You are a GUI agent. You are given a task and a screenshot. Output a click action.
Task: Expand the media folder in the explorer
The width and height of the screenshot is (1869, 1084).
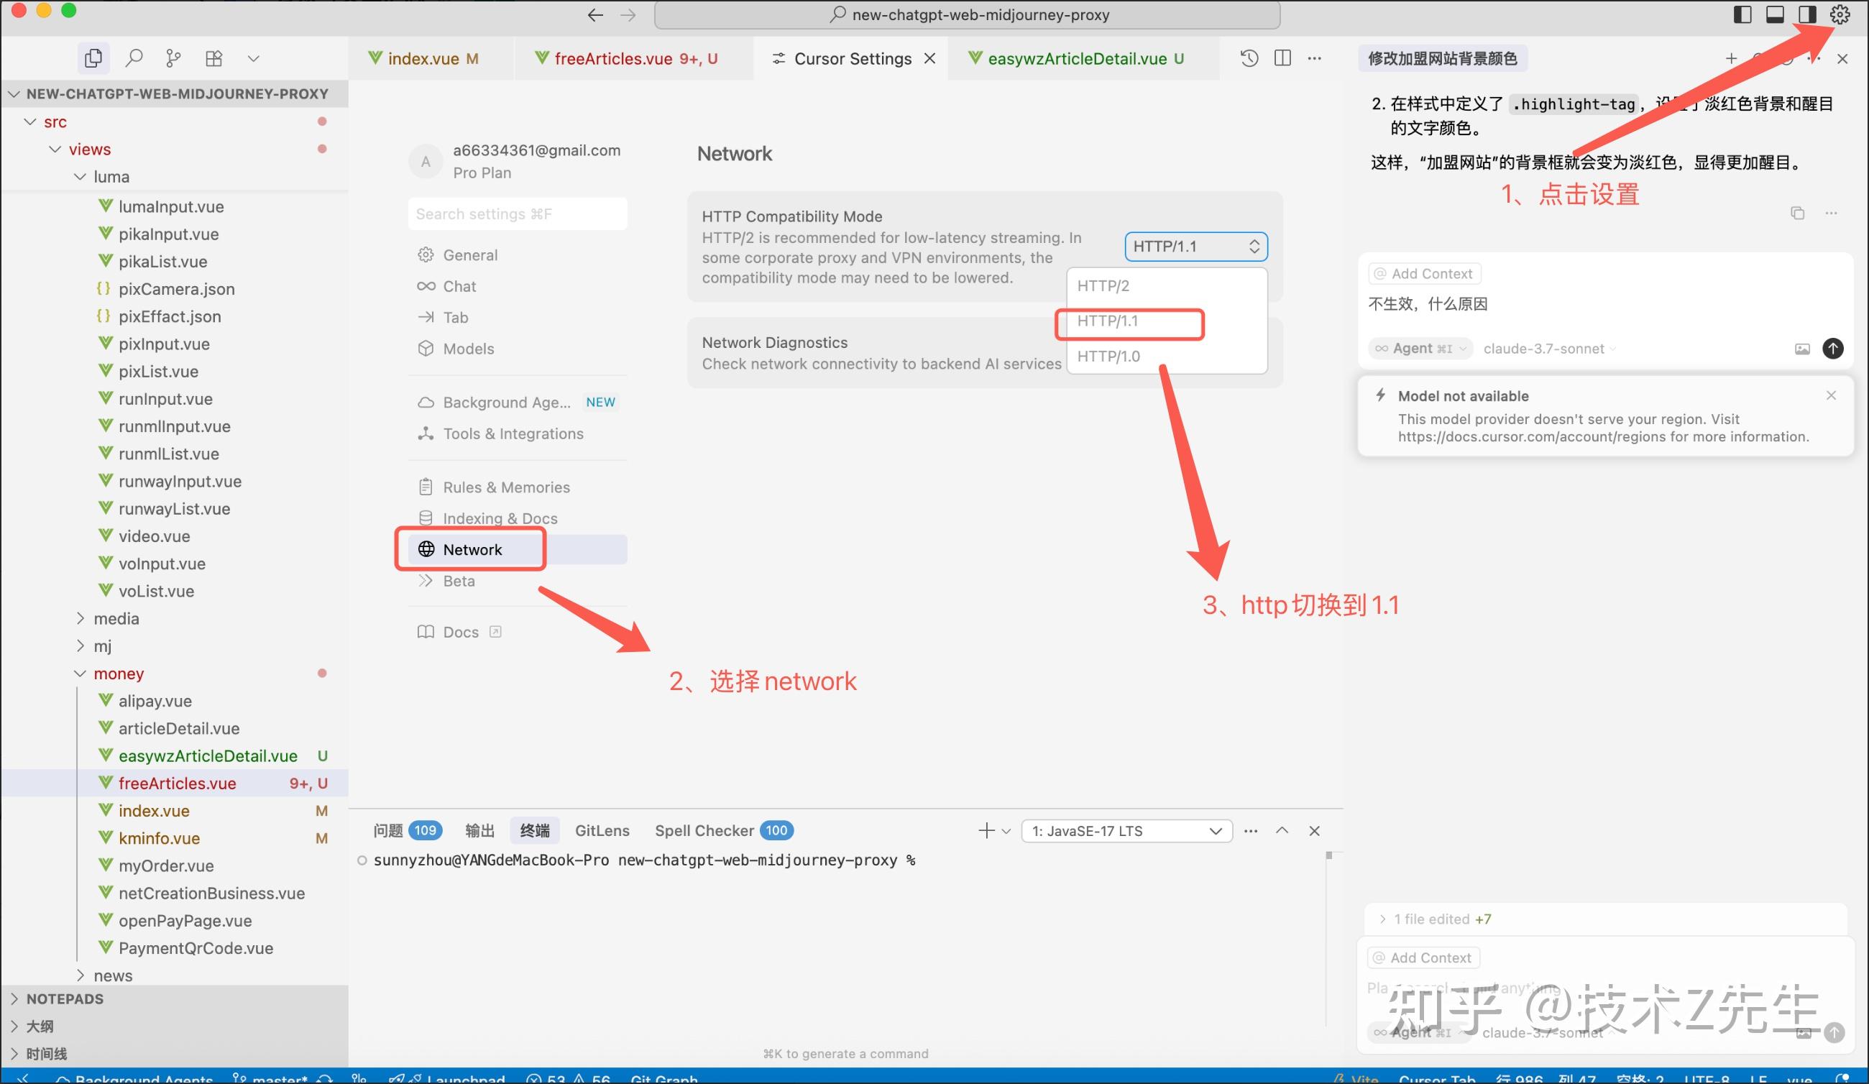click(116, 617)
